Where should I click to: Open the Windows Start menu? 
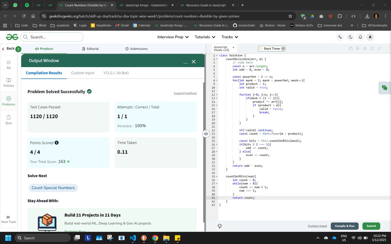point(8,238)
